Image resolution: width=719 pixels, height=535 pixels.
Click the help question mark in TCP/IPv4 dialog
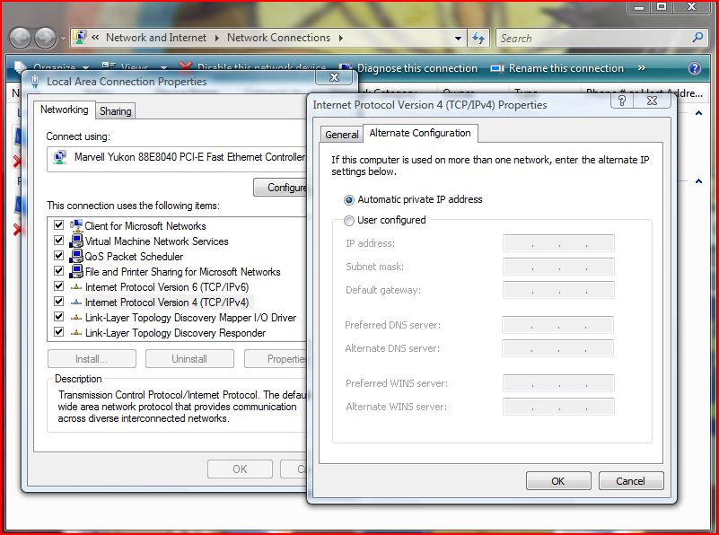pyautogui.click(x=622, y=101)
